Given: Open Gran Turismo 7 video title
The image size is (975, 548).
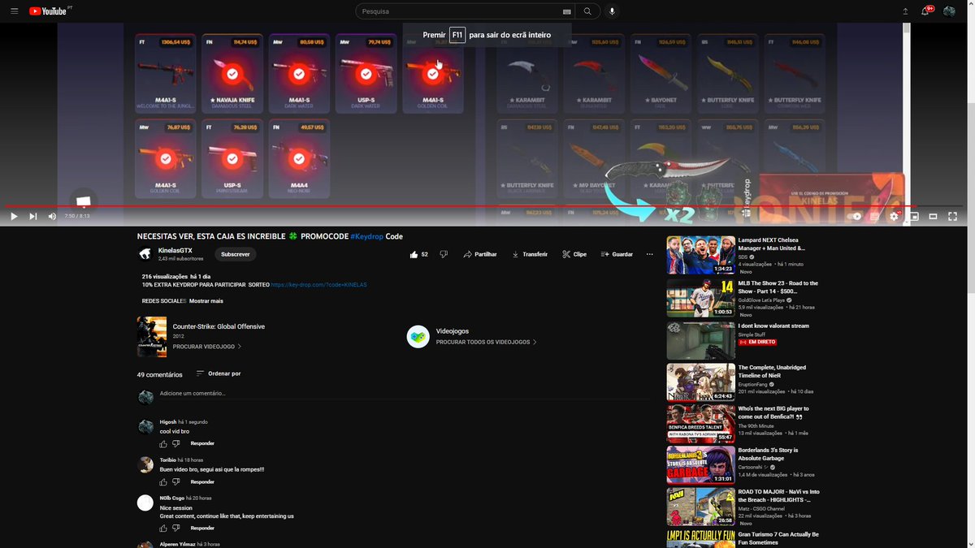Looking at the screenshot, I should point(778,538).
